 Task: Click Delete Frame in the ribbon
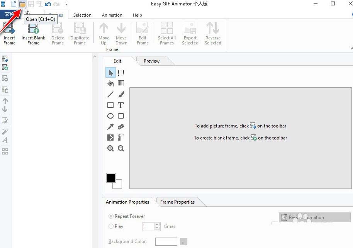click(58, 34)
